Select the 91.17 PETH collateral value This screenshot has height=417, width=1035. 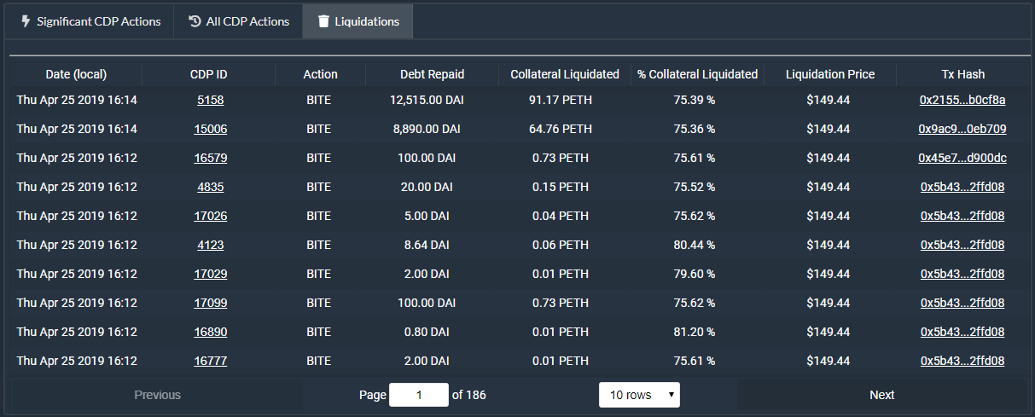[561, 100]
